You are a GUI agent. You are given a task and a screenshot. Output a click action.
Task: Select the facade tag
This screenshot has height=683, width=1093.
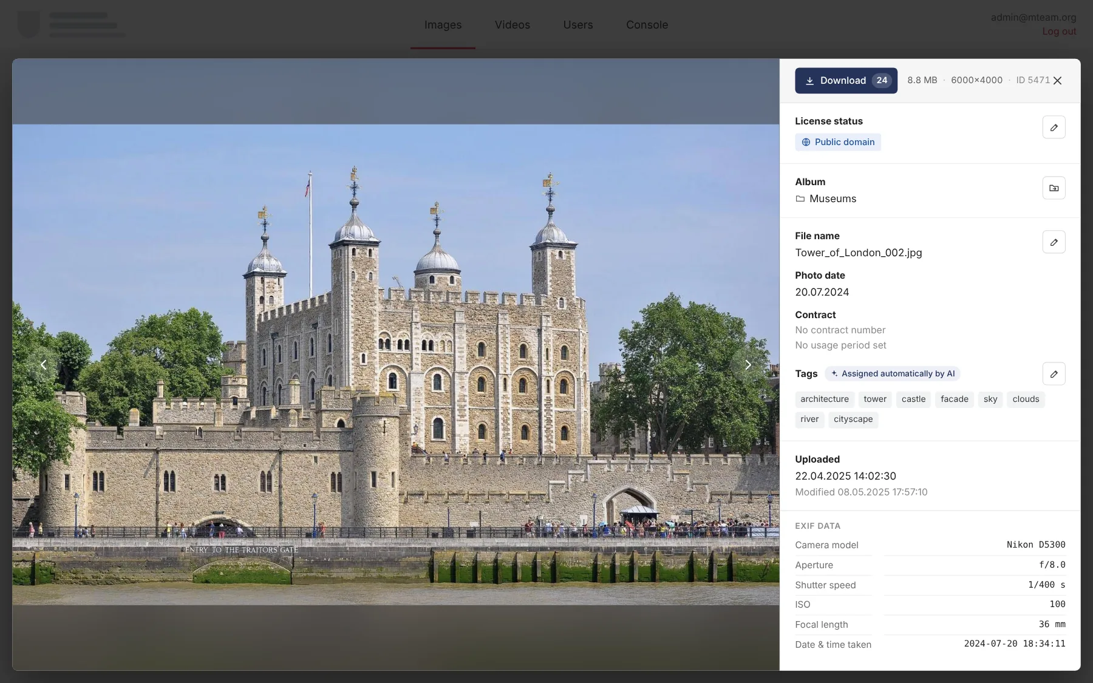[955, 399]
